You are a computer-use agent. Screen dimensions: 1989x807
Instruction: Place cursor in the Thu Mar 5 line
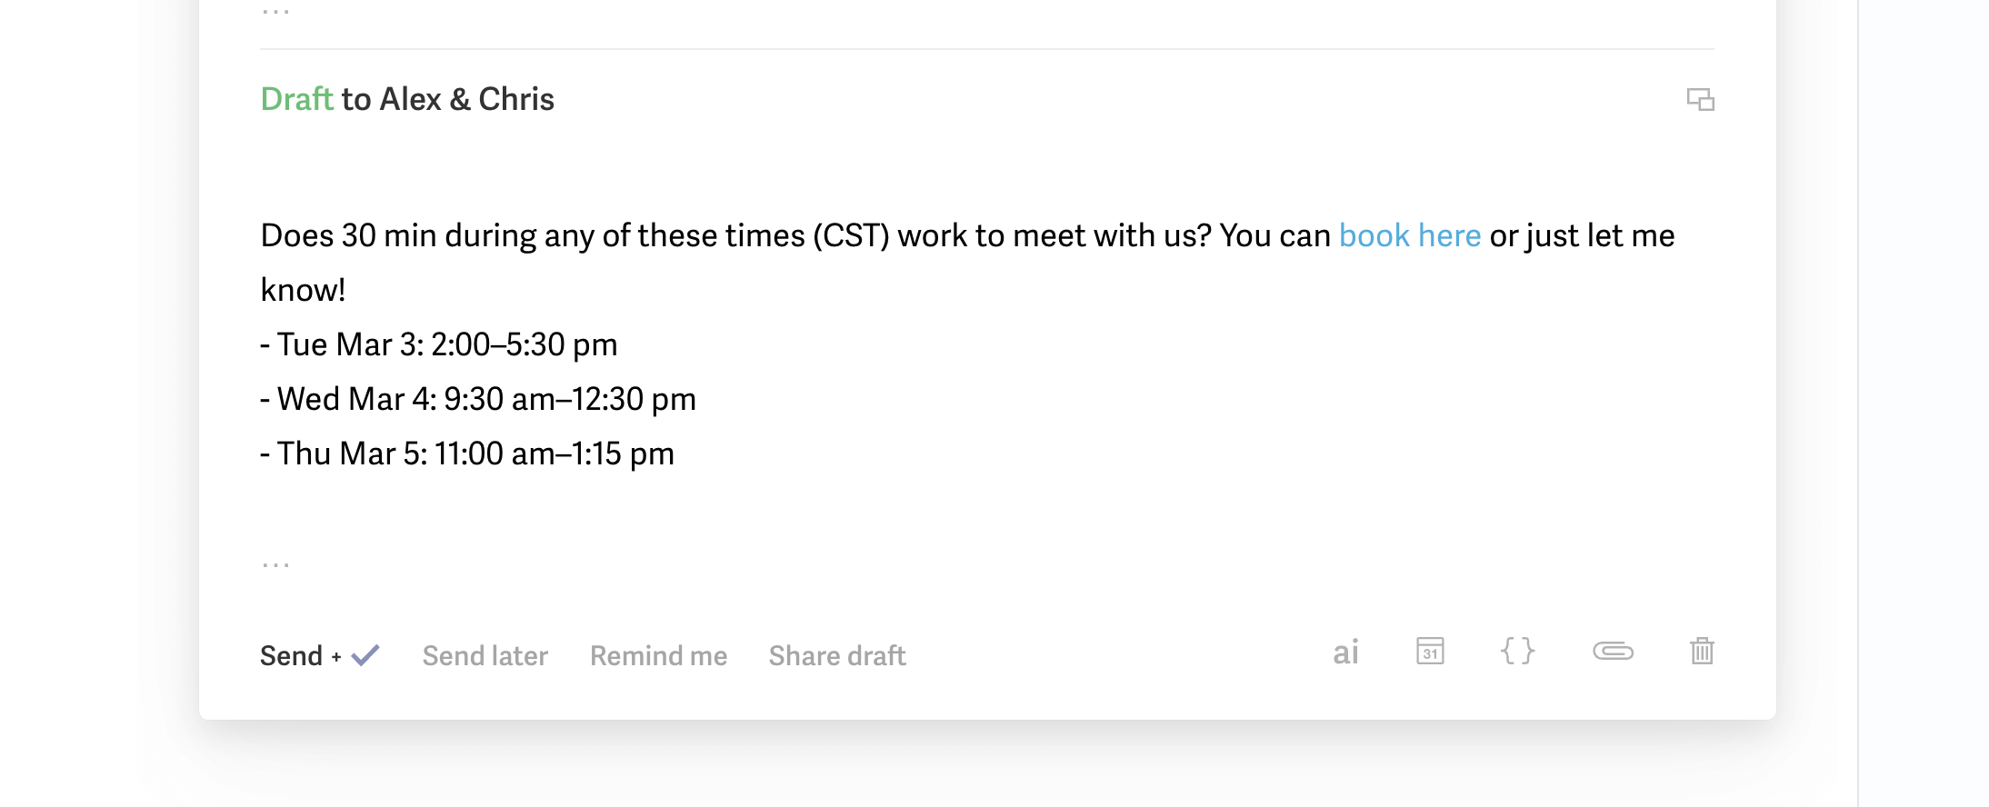click(475, 454)
